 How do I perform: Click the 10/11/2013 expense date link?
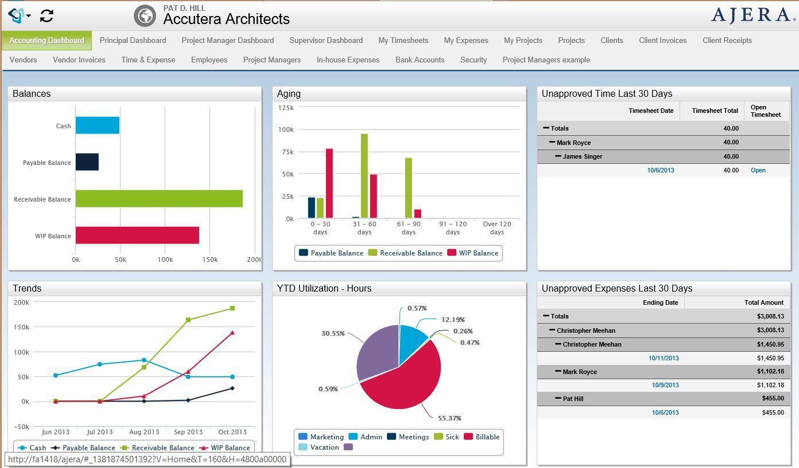pyautogui.click(x=663, y=357)
